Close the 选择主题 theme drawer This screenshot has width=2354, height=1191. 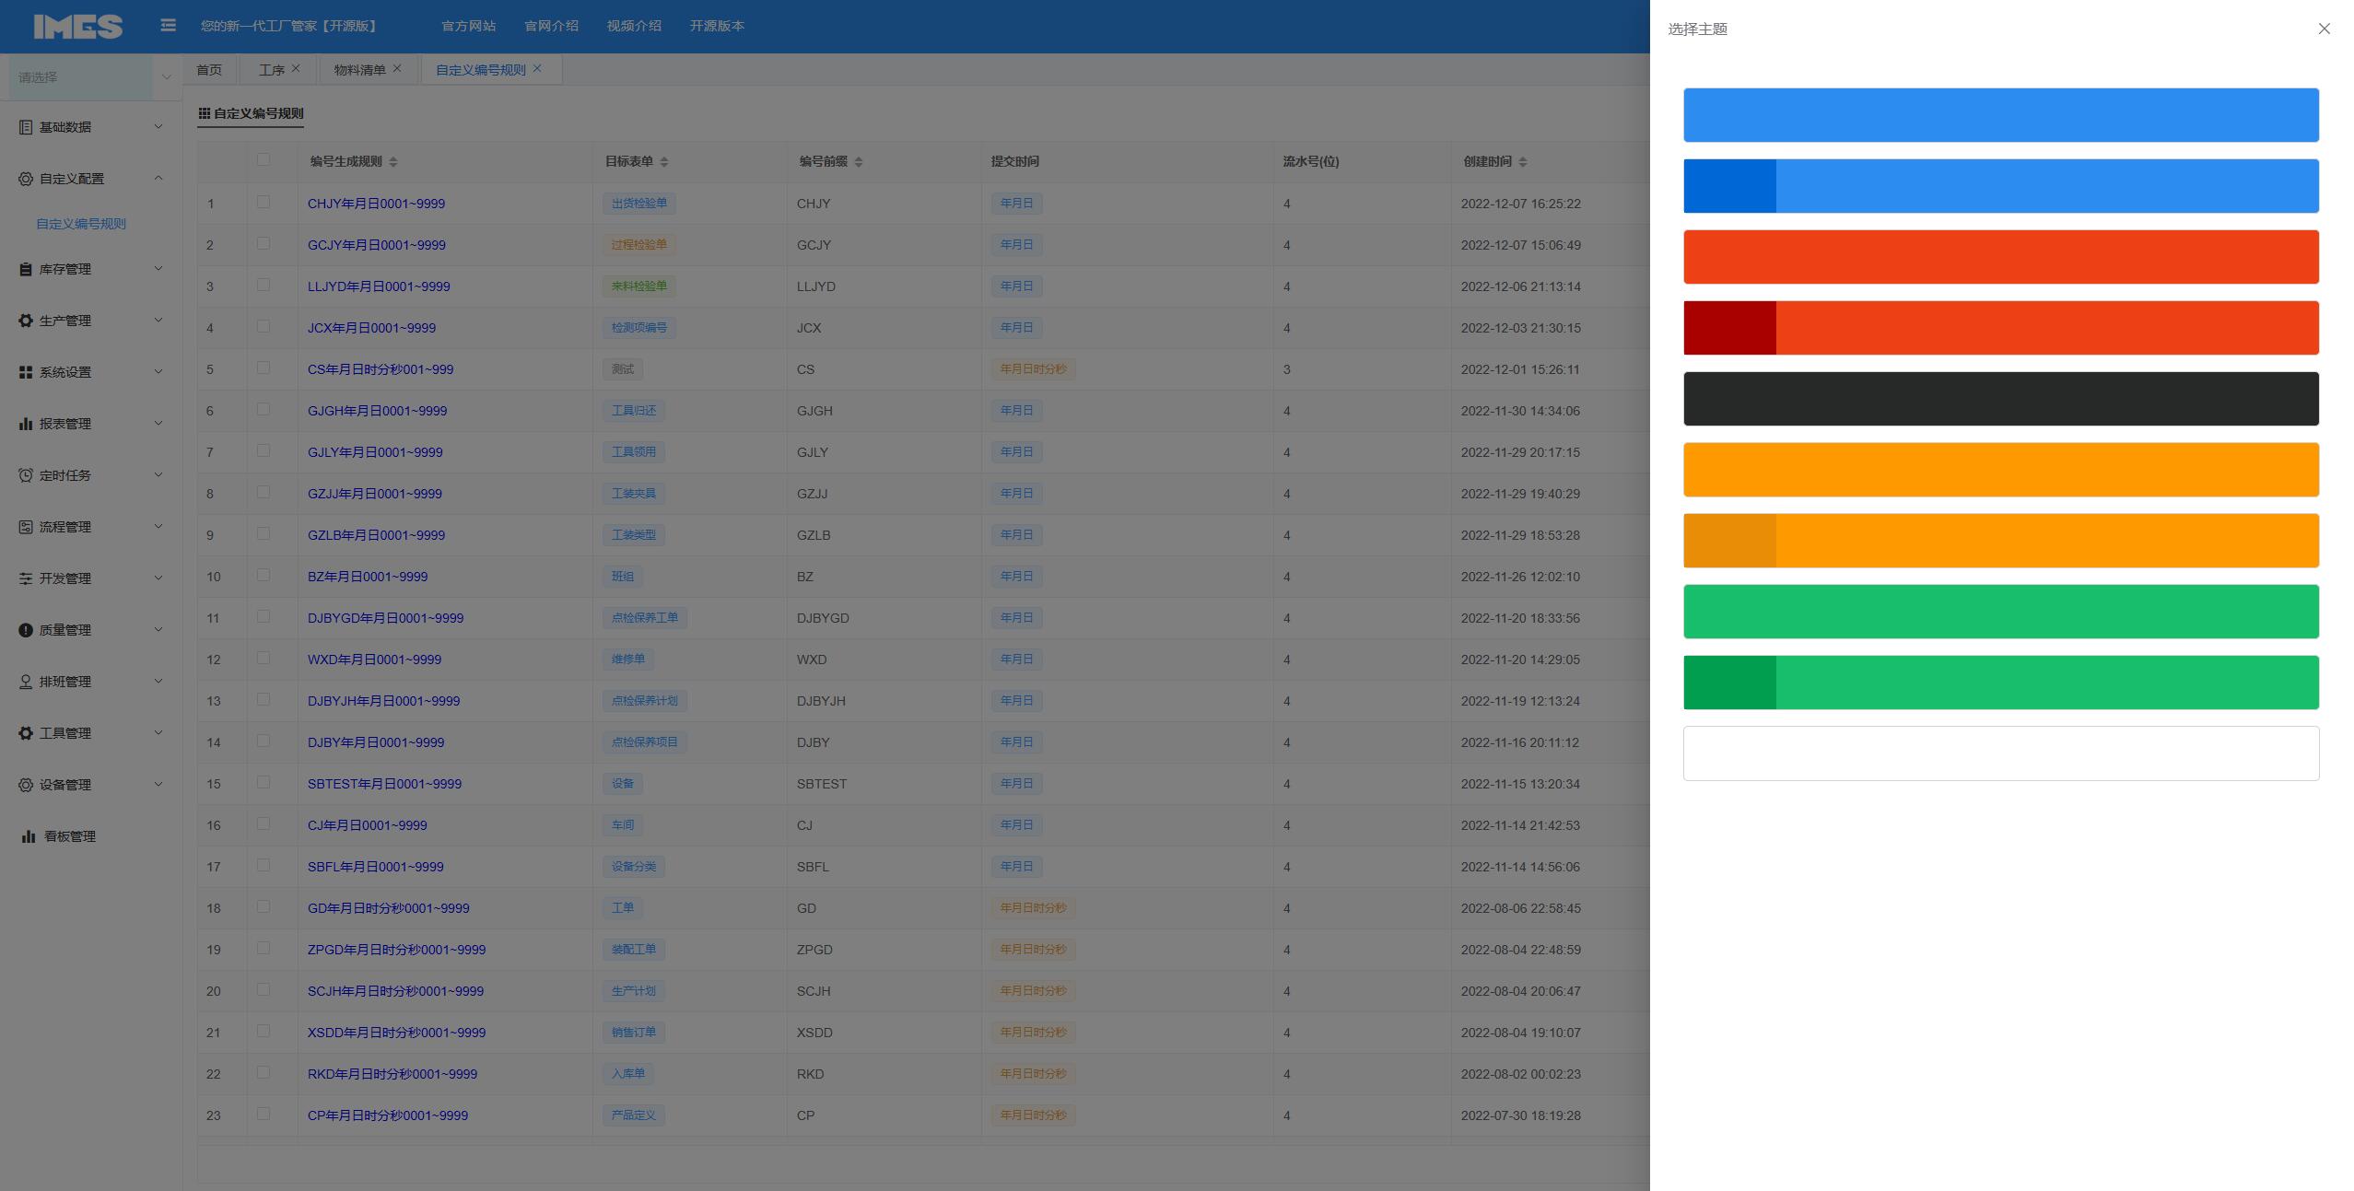tap(2324, 29)
